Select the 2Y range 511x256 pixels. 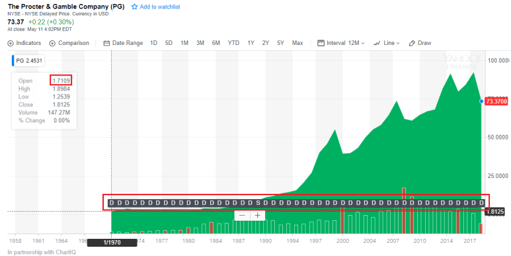[266, 43]
